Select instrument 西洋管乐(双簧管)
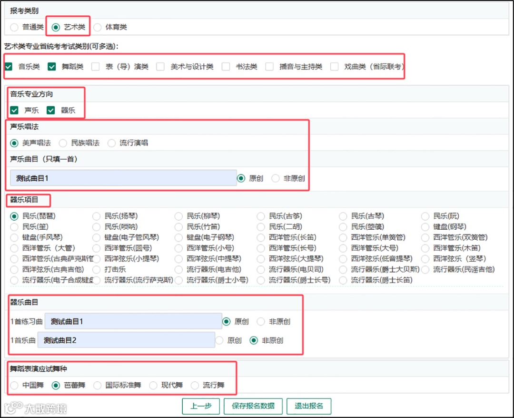The width and height of the screenshot is (514, 418). pyautogui.click(x=425, y=237)
